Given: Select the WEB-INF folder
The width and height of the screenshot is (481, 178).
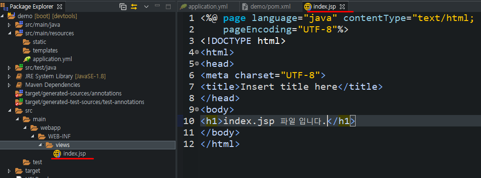Looking at the screenshot, I should click(59, 136).
